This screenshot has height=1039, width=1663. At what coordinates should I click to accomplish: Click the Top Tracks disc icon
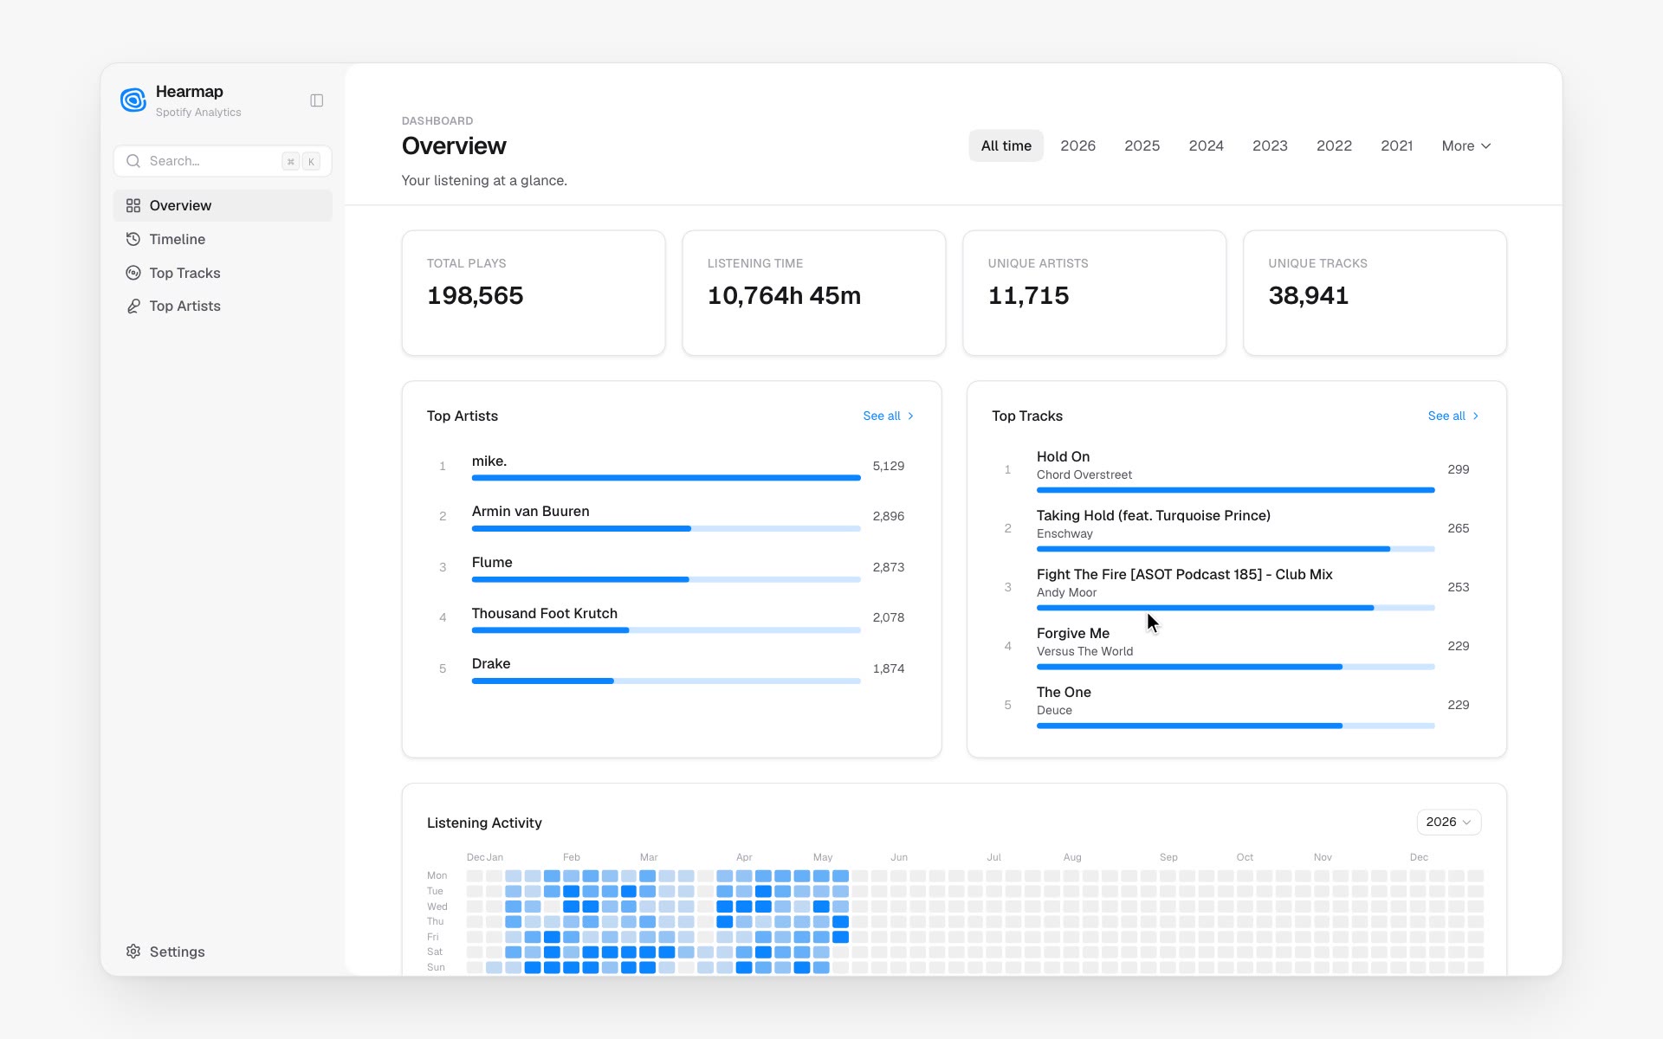[133, 273]
